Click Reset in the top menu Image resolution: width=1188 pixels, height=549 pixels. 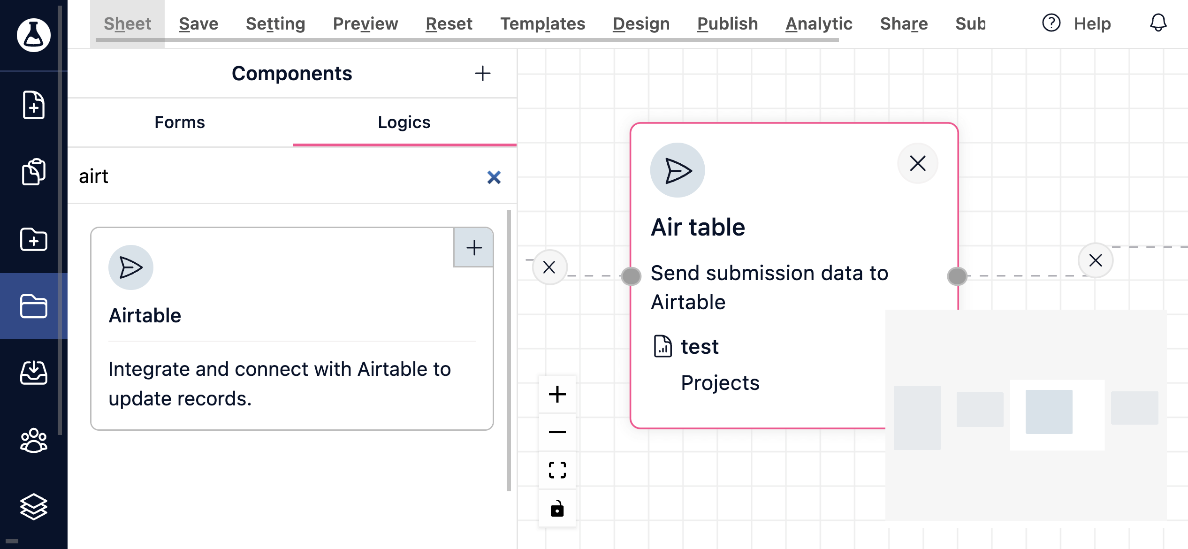449,23
